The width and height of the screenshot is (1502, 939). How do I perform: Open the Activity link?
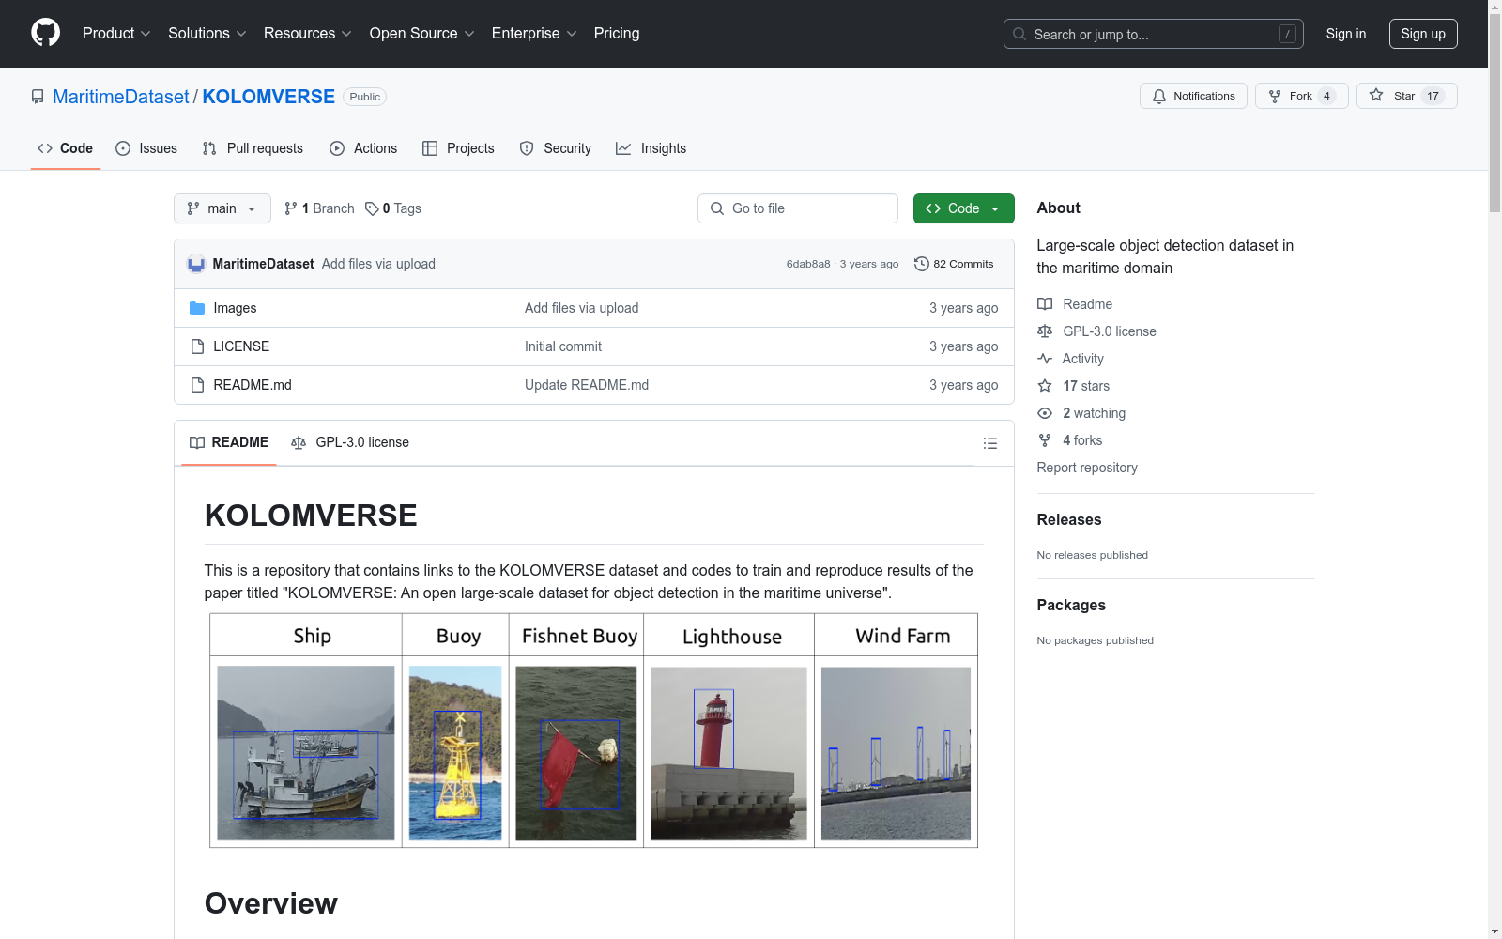pyautogui.click(x=1070, y=359)
